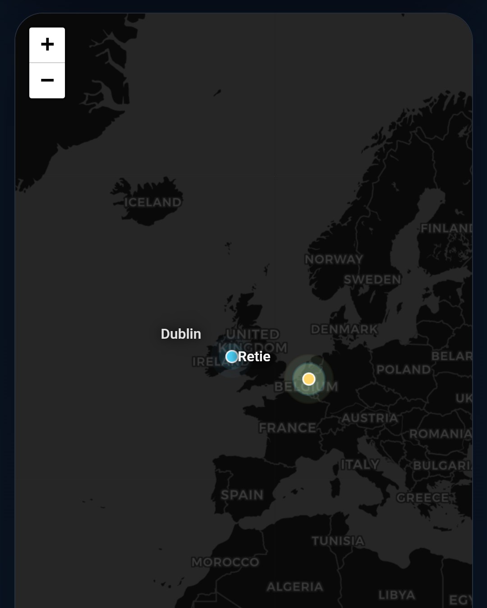Click the Italy country label
The height and width of the screenshot is (608, 487).
[360, 464]
